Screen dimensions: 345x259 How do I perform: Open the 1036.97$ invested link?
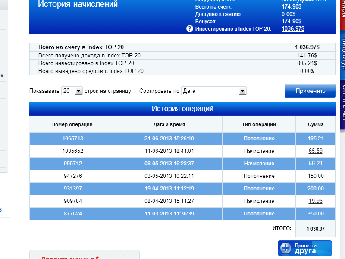[293, 28]
